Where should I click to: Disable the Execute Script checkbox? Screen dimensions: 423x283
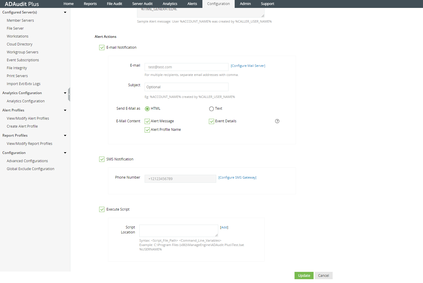click(102, 209)
